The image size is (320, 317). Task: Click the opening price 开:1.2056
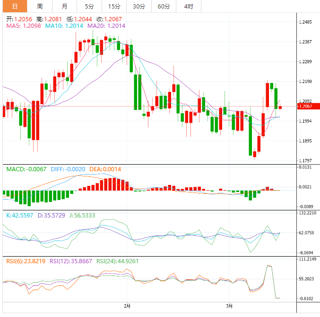pos(19,19)
